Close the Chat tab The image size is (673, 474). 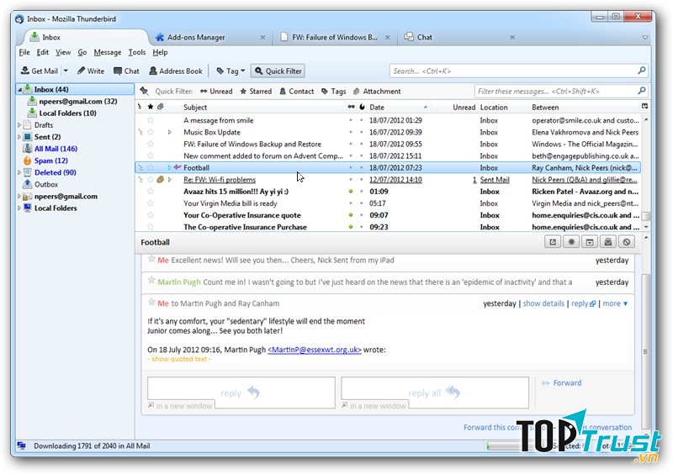click(512, 38)
